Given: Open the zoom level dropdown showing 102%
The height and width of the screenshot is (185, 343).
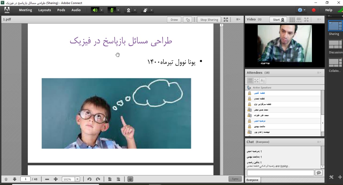Looking at the screenshot, I should tap(77, 179).
